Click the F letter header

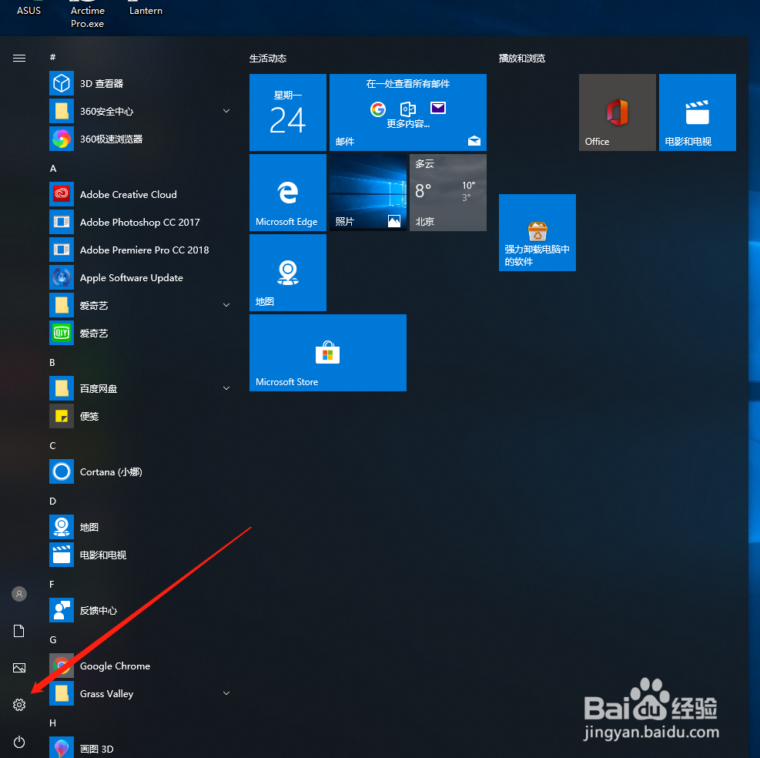point(52,585)
